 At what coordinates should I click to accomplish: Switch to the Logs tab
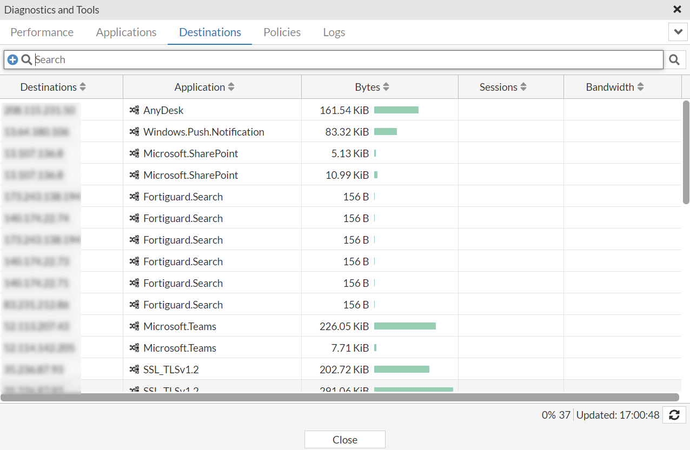pyautogui.click(x=334, y=32)
